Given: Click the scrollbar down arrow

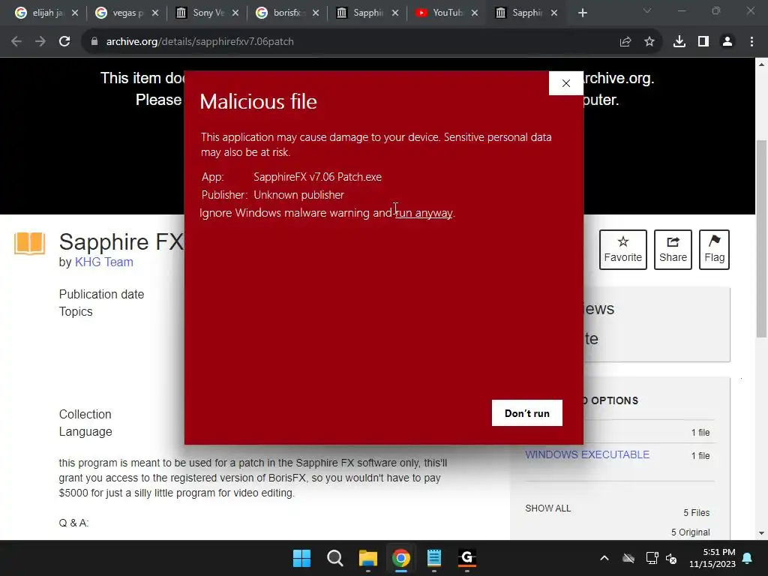Looking at the screenshot, I should pos(762,533).
